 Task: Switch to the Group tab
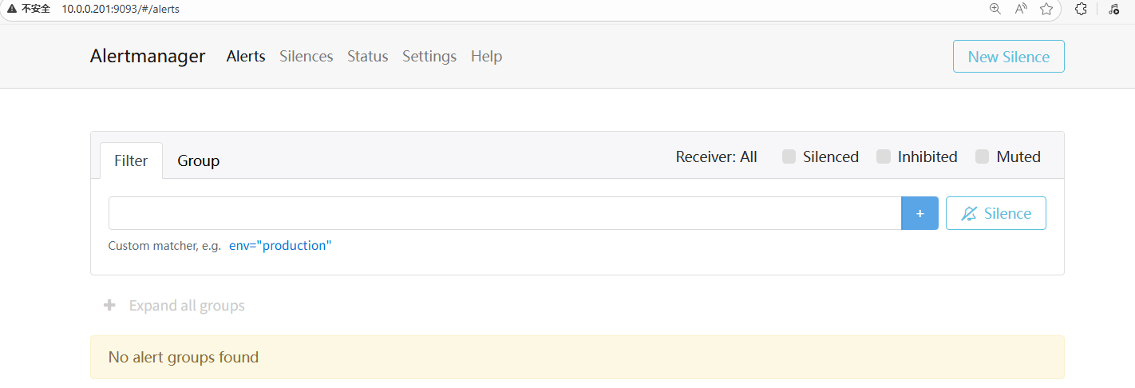tap(198, 160)
